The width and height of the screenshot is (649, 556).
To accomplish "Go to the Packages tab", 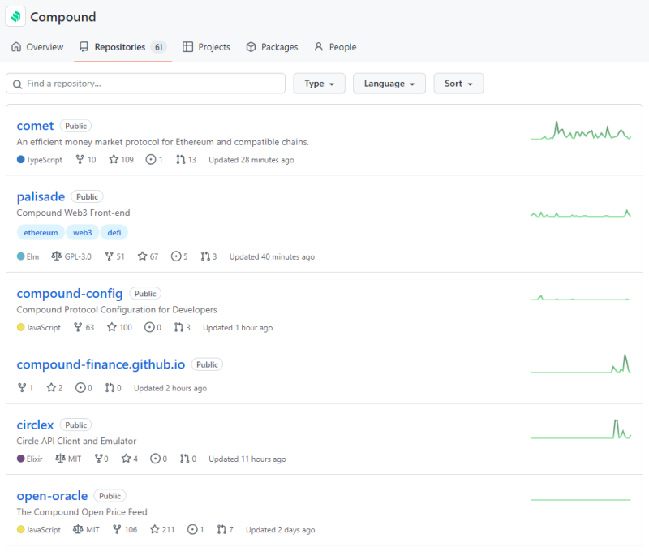I will pyautogui.click(x=272, y=47).
